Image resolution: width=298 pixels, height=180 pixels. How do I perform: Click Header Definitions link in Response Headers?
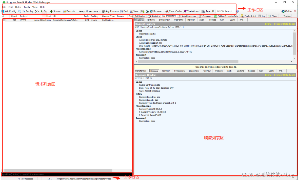[284, 75]
